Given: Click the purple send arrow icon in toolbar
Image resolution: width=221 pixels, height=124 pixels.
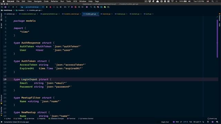Looking at the screenshot, I should 72,7.
